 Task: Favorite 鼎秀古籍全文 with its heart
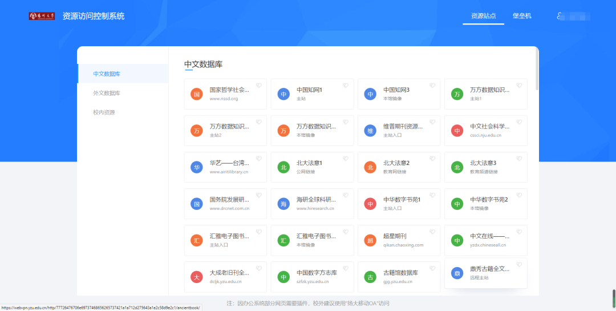point(520,264)
